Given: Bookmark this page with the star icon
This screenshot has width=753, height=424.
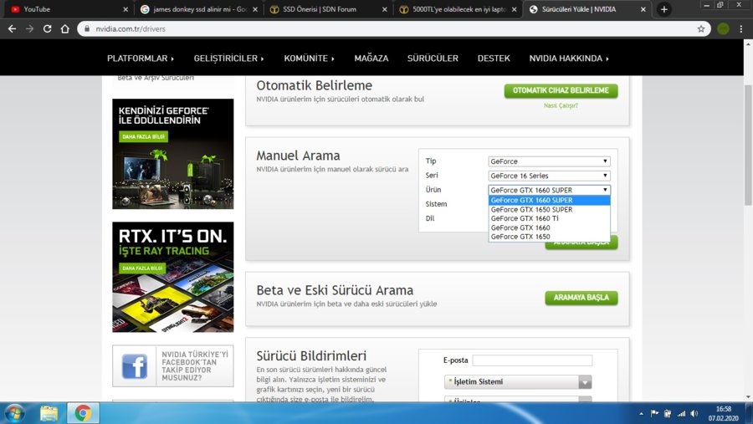Looking at the screenshot, I should (701, 28).
